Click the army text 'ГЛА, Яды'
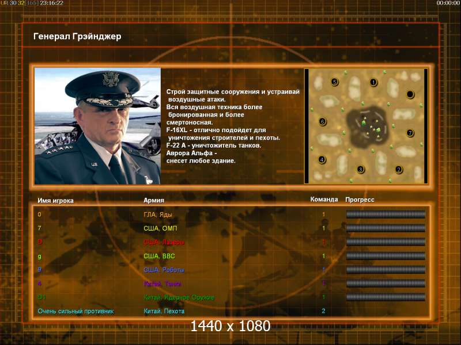Screen dimensions: 461x345 tap(158, 214)
